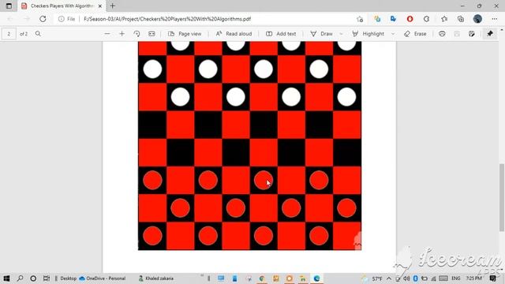505x284 pixels.
Task: Open the Favorites list
Action: click(444, 19)
